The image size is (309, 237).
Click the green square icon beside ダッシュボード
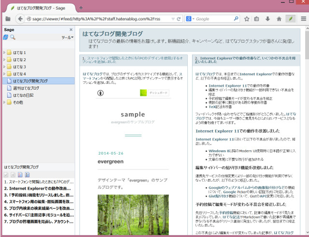coord(143,93)
